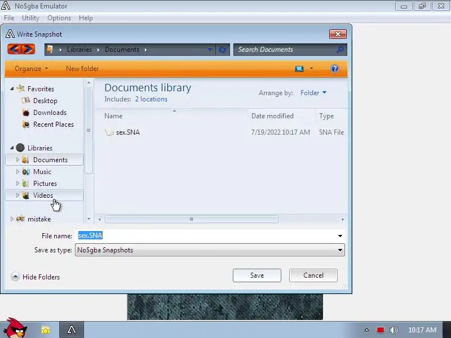Screen dimensions: 451x338
Task: Open the Utility menu
Action: coord(30,18)
